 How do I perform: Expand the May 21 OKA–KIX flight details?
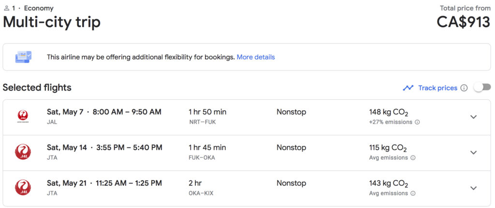click(x=473, y=188)
